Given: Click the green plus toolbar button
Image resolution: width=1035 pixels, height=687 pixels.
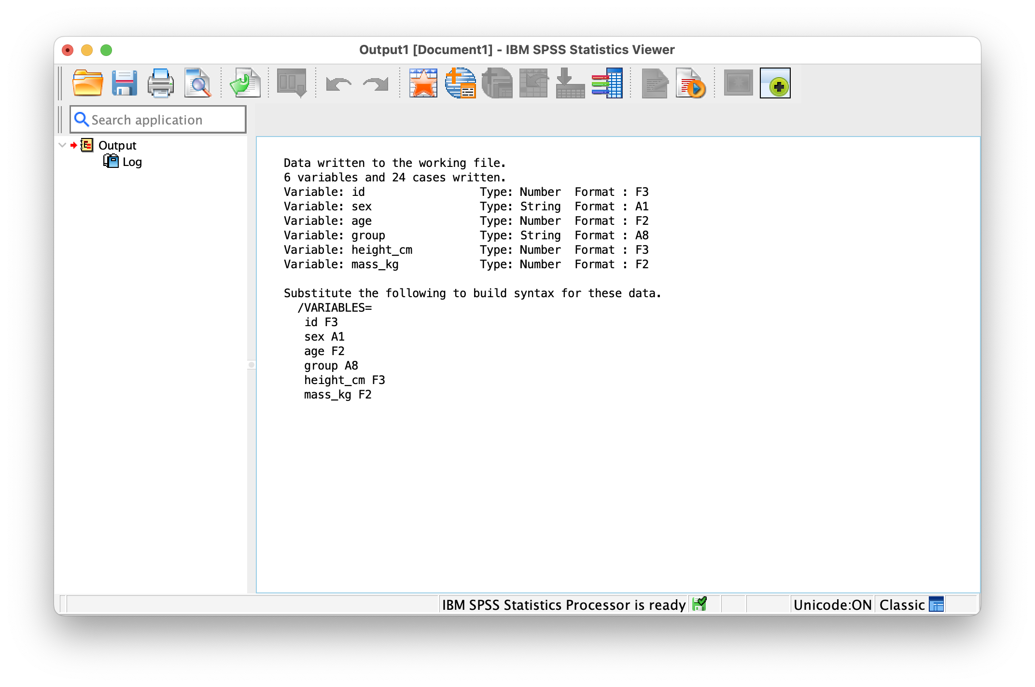Looking at the screenshot, I should pyautogui.click(x=775, y=83).
